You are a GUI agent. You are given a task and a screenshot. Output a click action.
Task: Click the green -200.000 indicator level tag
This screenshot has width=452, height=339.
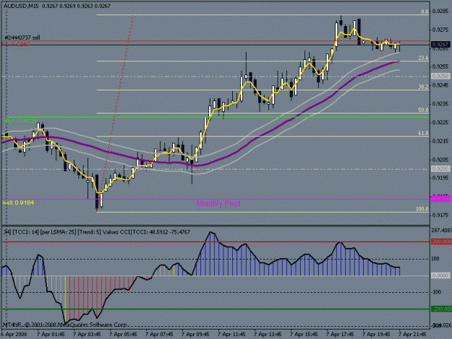point(441,309)
